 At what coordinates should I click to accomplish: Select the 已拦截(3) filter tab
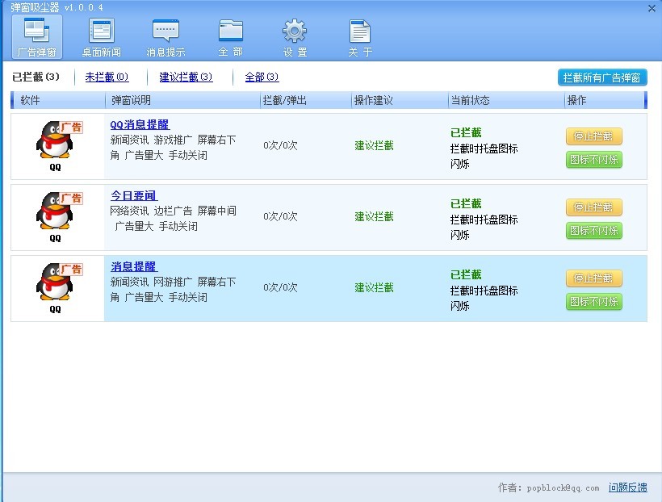coord(36,77)
